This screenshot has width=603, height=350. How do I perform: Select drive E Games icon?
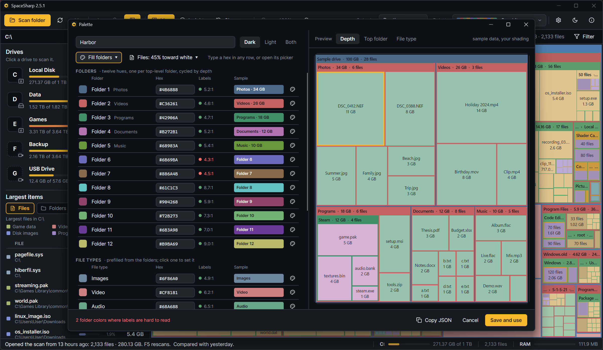pyautogui.click(x=15, y=124)
